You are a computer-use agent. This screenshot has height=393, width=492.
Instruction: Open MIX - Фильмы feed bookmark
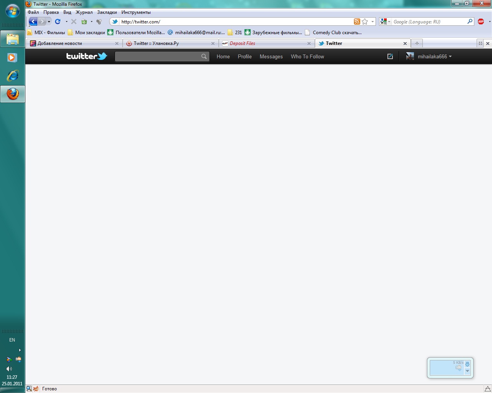pos(46,33)
